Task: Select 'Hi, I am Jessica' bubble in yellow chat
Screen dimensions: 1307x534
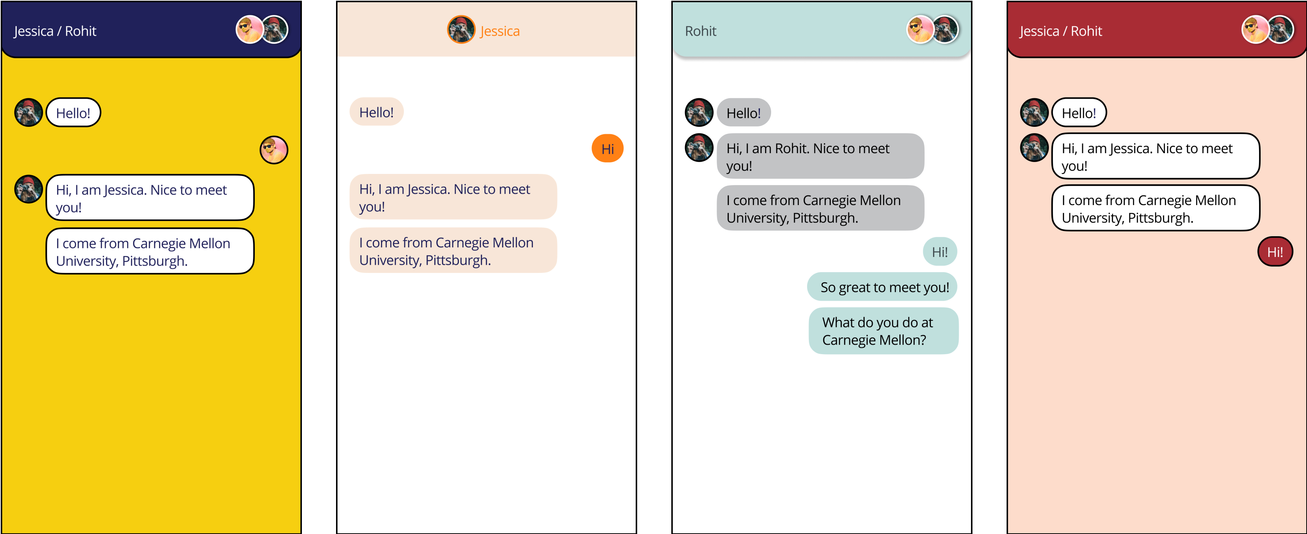Action: coord(150,198)
